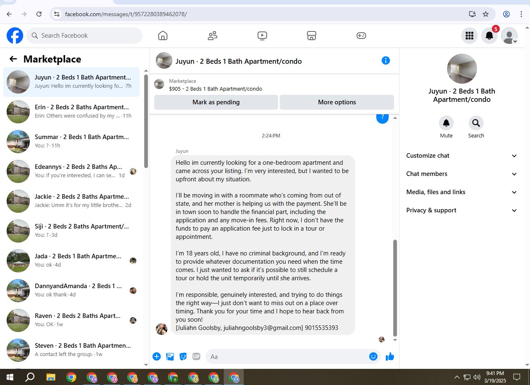Open Friends icon in top navigation
This screenshot has height=385, width=530.
[213, 36]
